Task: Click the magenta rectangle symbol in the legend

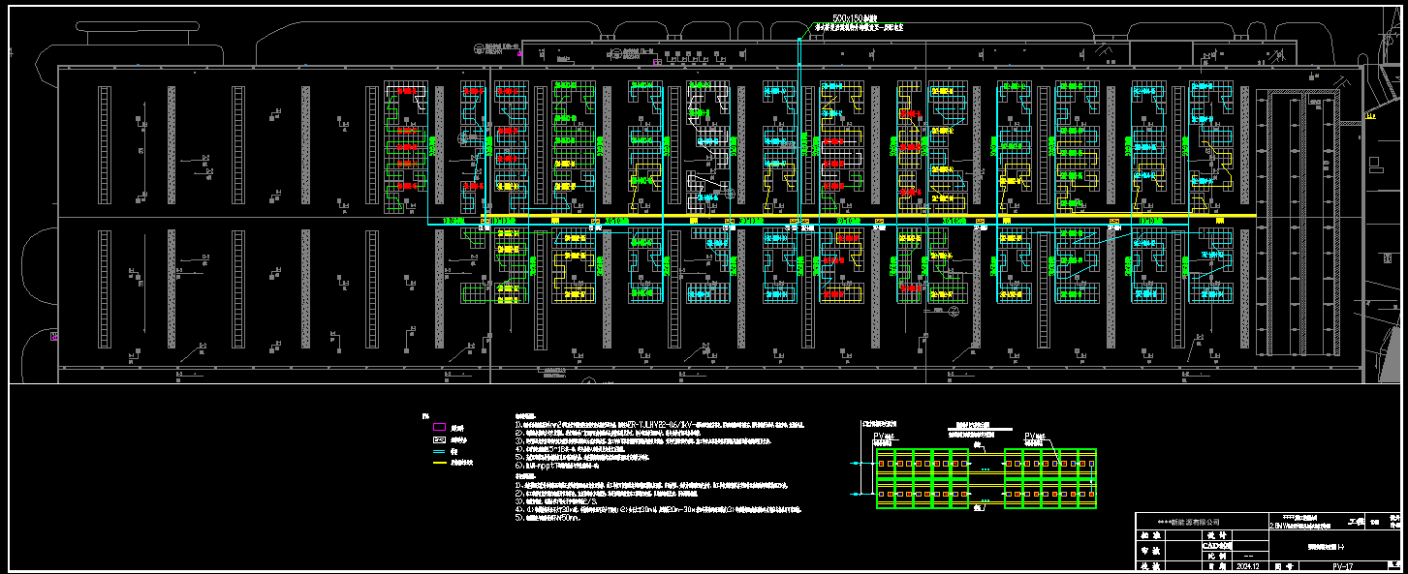Action: [438, 427]
